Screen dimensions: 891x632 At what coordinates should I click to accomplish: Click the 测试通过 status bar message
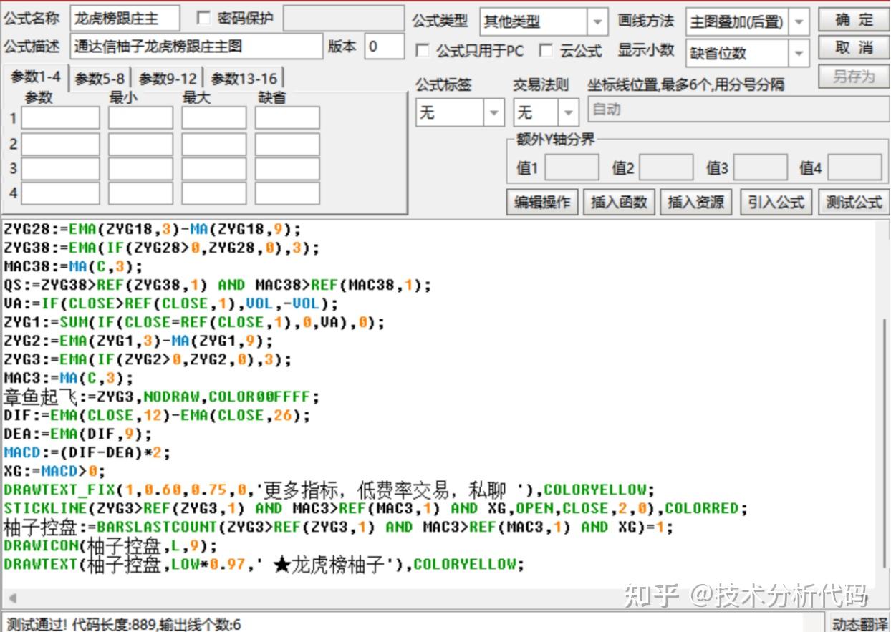click(123, 624)
